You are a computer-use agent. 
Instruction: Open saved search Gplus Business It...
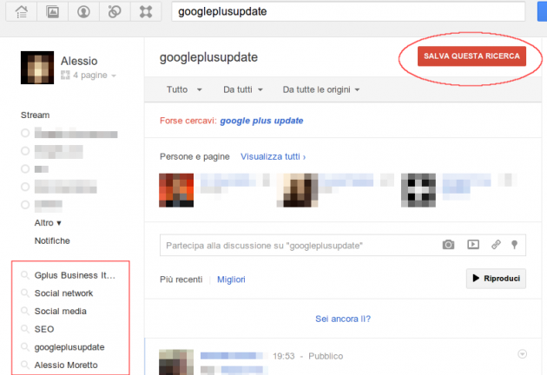pos(75,275)
